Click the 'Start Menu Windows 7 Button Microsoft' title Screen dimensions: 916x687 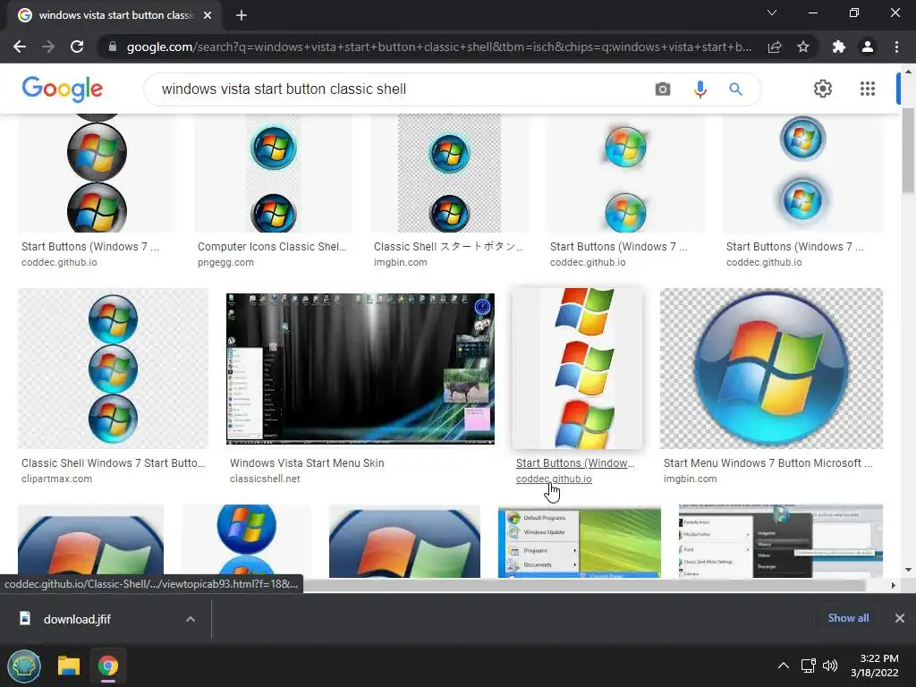coord(768,463)
